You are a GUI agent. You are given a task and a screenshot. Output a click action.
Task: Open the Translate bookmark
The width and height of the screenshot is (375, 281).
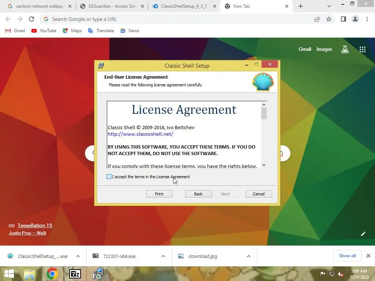[x=101, y=31]
